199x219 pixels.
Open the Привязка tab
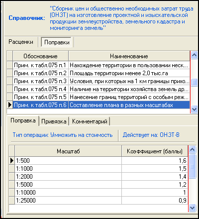(x=54, y=121)
